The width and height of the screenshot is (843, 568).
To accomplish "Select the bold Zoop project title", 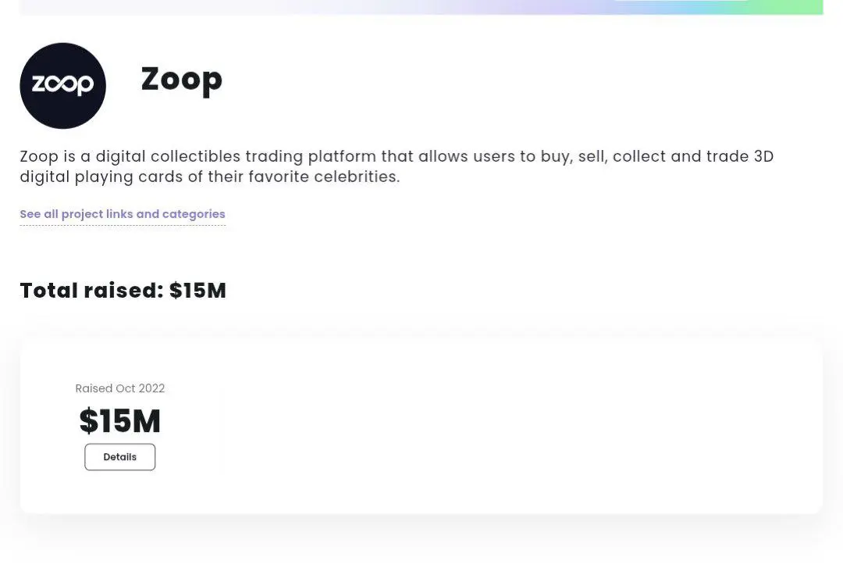I will click(x=181, y=79).
